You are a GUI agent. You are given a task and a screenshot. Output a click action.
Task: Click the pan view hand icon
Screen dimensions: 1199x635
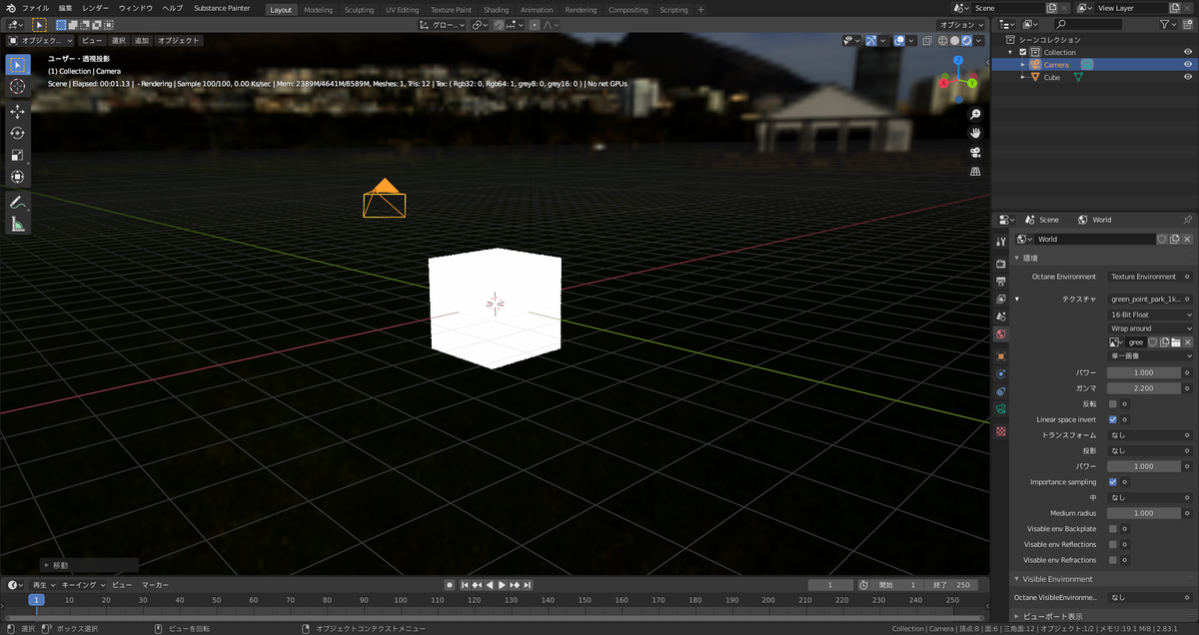[x=976, y=134]
